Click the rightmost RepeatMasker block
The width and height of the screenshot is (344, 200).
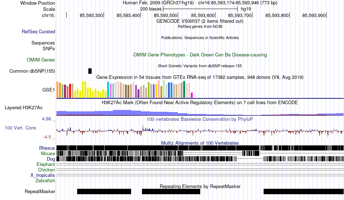(x=304, y=191)
